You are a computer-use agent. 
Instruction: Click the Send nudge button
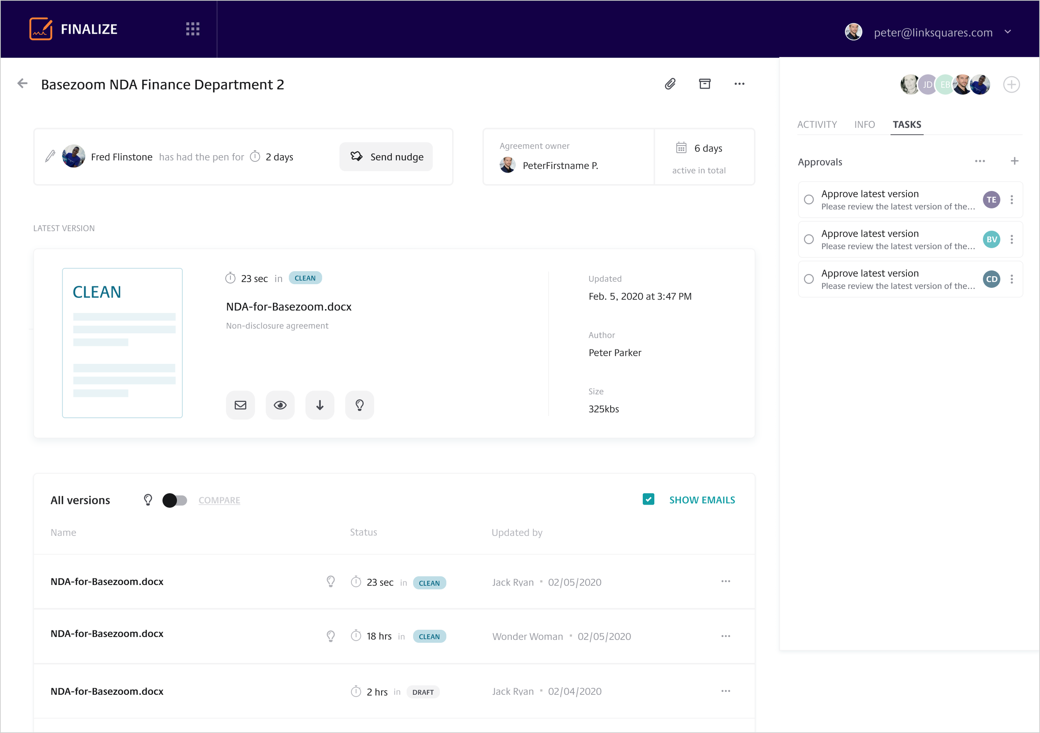click(x=386, y=157)
